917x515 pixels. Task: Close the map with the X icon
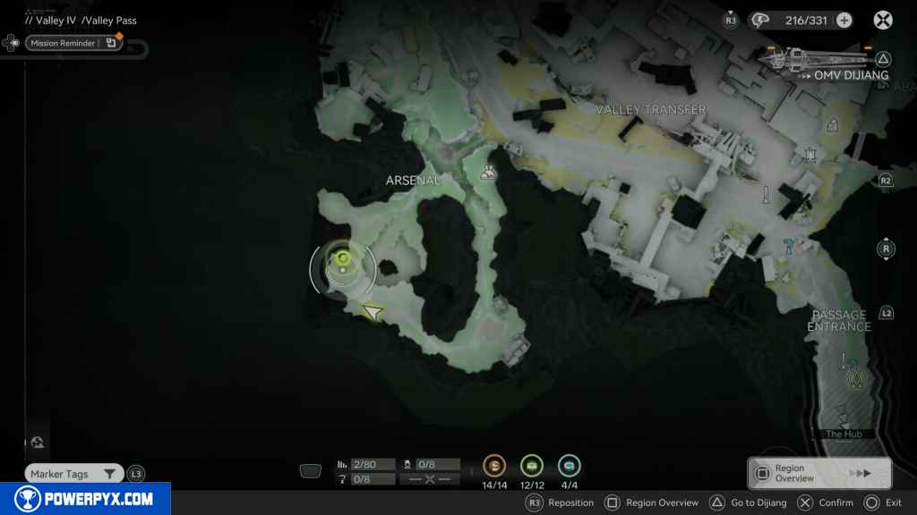pyautogui.click(x=883, y=20)
